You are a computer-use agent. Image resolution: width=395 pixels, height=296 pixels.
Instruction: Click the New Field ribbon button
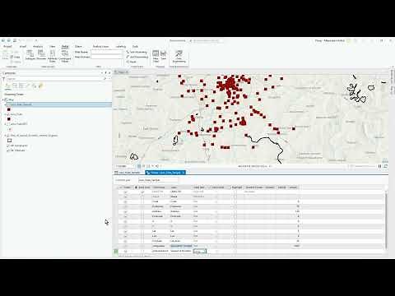tap(156, 56)
